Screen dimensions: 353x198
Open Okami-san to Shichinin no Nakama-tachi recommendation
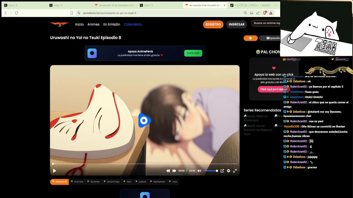(258, 130)
